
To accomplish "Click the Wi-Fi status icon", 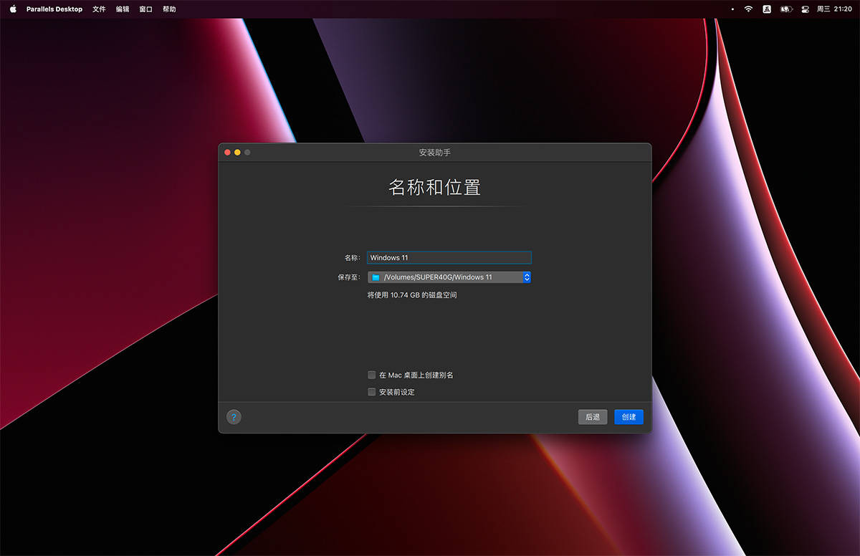I will point(748,9).
